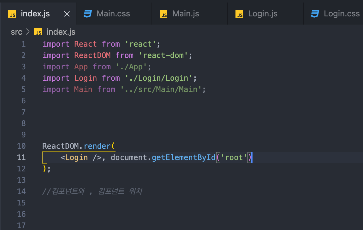363x230 pixels.
Task: Click the closing ); on line 12
Action: point(46,169)
